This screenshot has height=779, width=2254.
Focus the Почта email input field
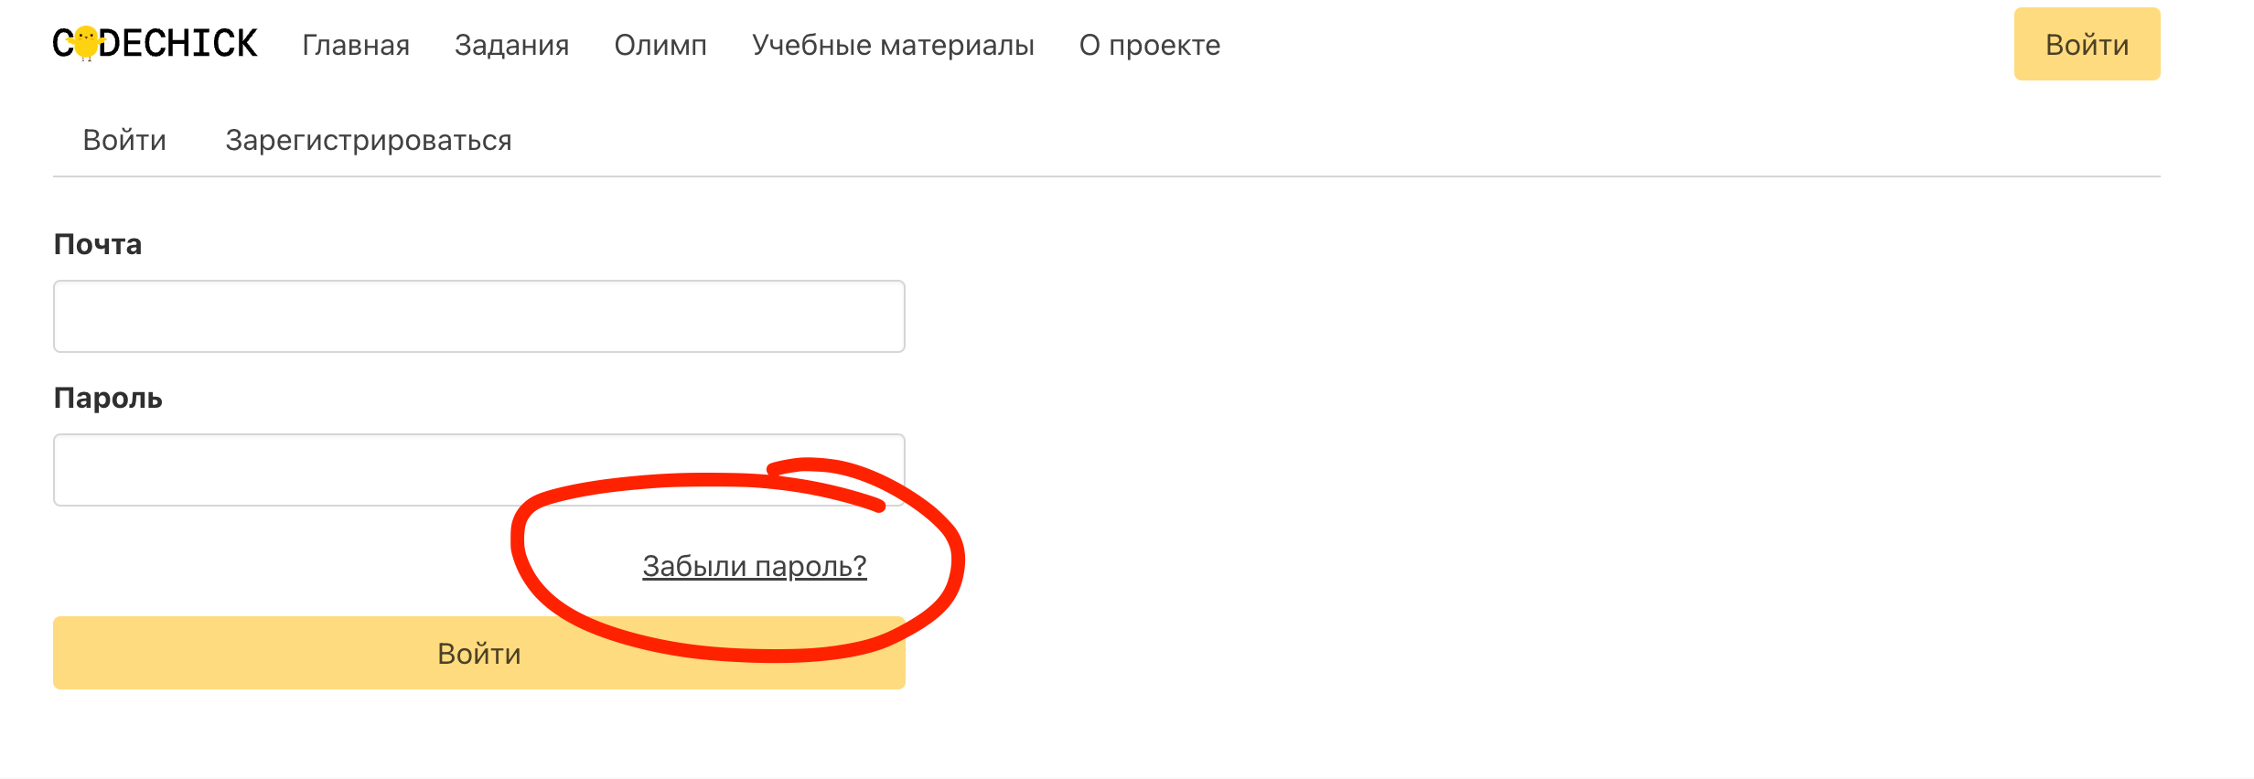pyautogui.click(x=479, y=316)
